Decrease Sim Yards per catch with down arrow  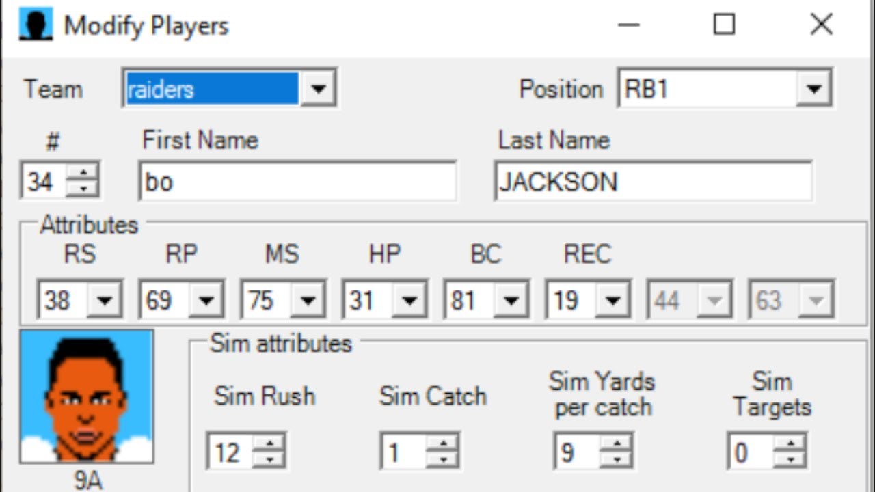(617, 460)
